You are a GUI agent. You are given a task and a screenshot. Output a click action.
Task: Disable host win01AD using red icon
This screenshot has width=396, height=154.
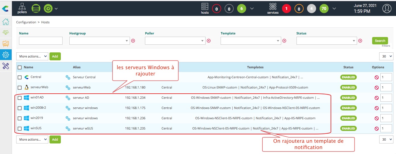(x=377, y=98)
